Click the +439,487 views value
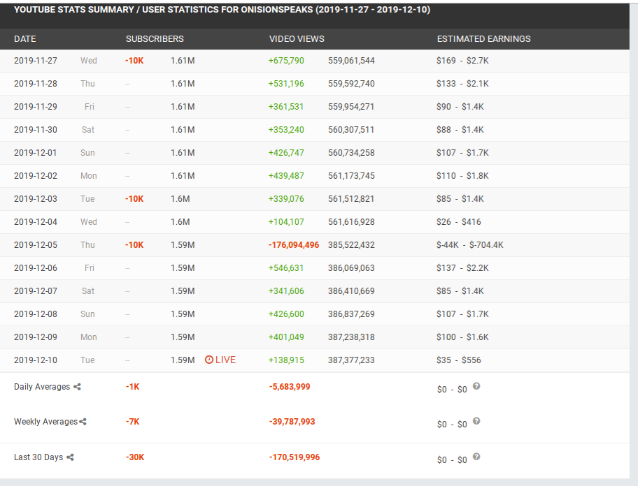 pos(286,176)
